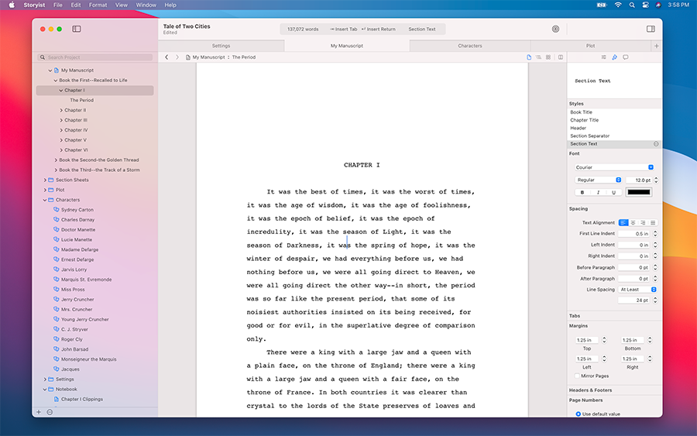Click the My Manuscript breadcrumb

(208, 57)
